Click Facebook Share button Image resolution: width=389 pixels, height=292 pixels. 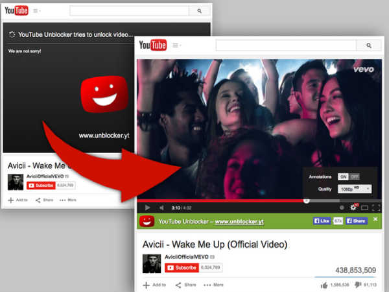(x=357, y=221)
